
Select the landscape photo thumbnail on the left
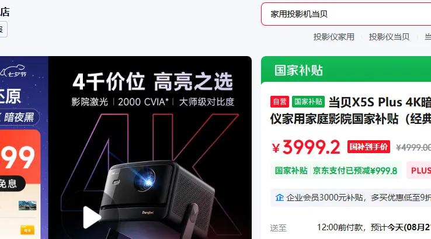point(27,206)
